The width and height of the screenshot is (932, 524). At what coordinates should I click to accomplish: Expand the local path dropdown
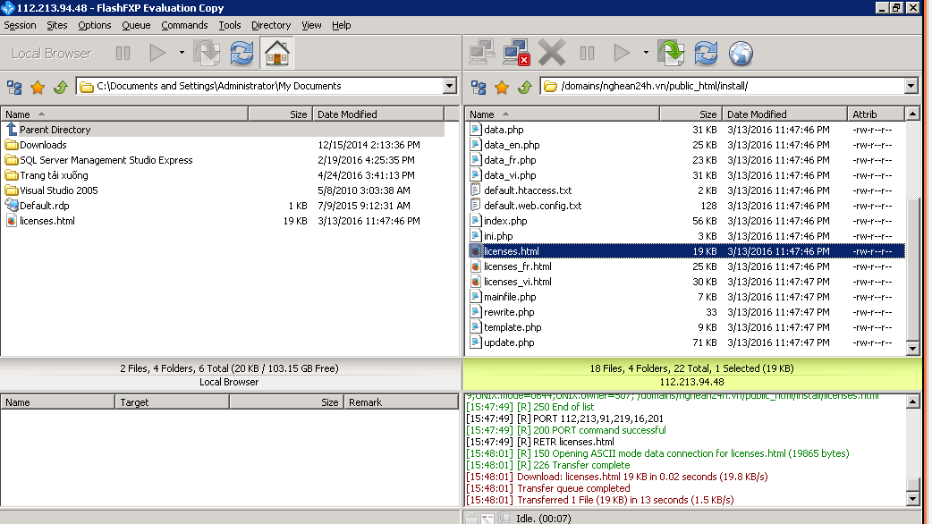[449, 86]
